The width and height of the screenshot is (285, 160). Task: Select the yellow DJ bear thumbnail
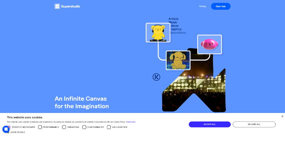coord(158,33)
